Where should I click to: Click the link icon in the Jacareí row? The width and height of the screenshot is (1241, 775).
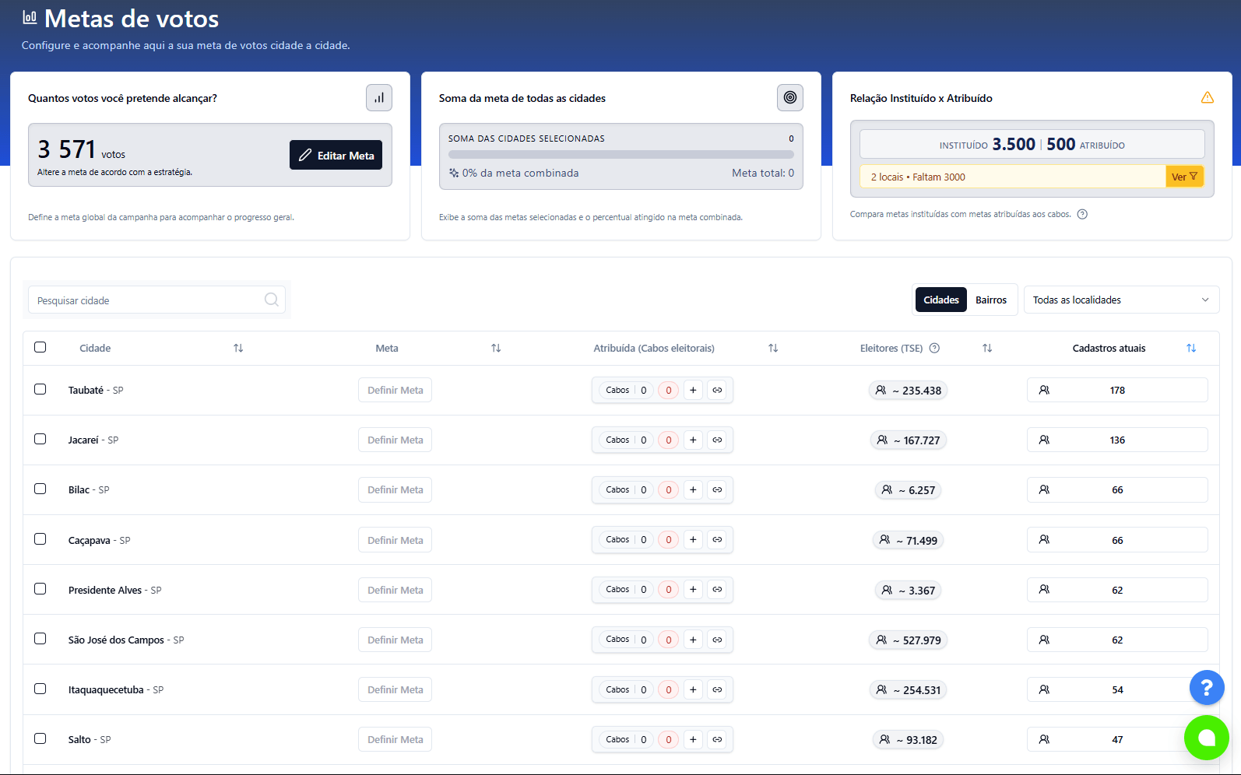717,440
